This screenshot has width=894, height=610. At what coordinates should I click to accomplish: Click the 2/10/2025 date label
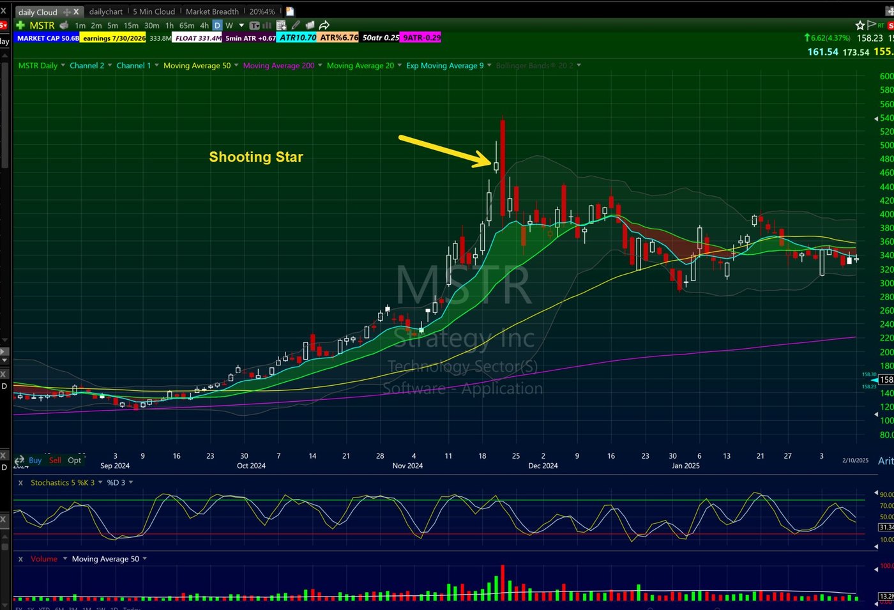[x=855, y=461]
